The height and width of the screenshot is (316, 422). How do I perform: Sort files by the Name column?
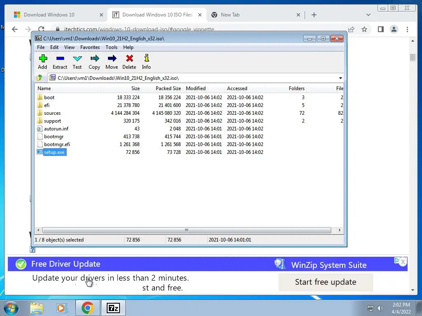click(x=68, y=88)
